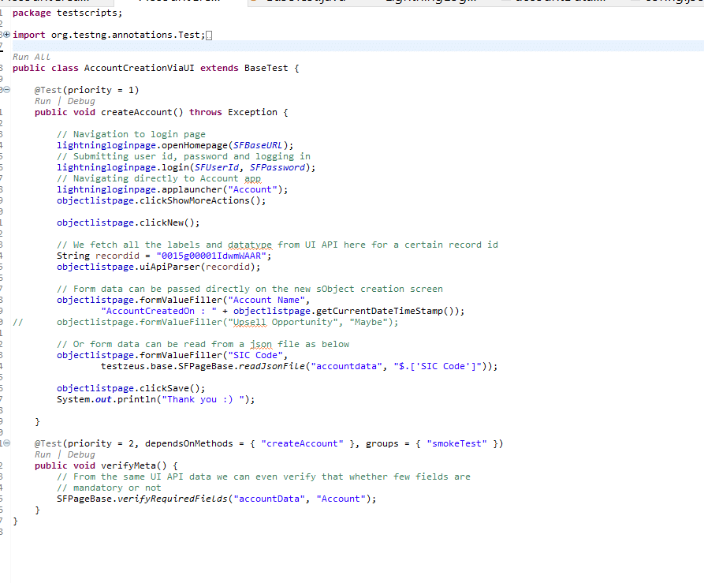Click 'AccountCreationViaUI' class name
Viewport: 704px width, 583px height.
click(x=140, y=68)
